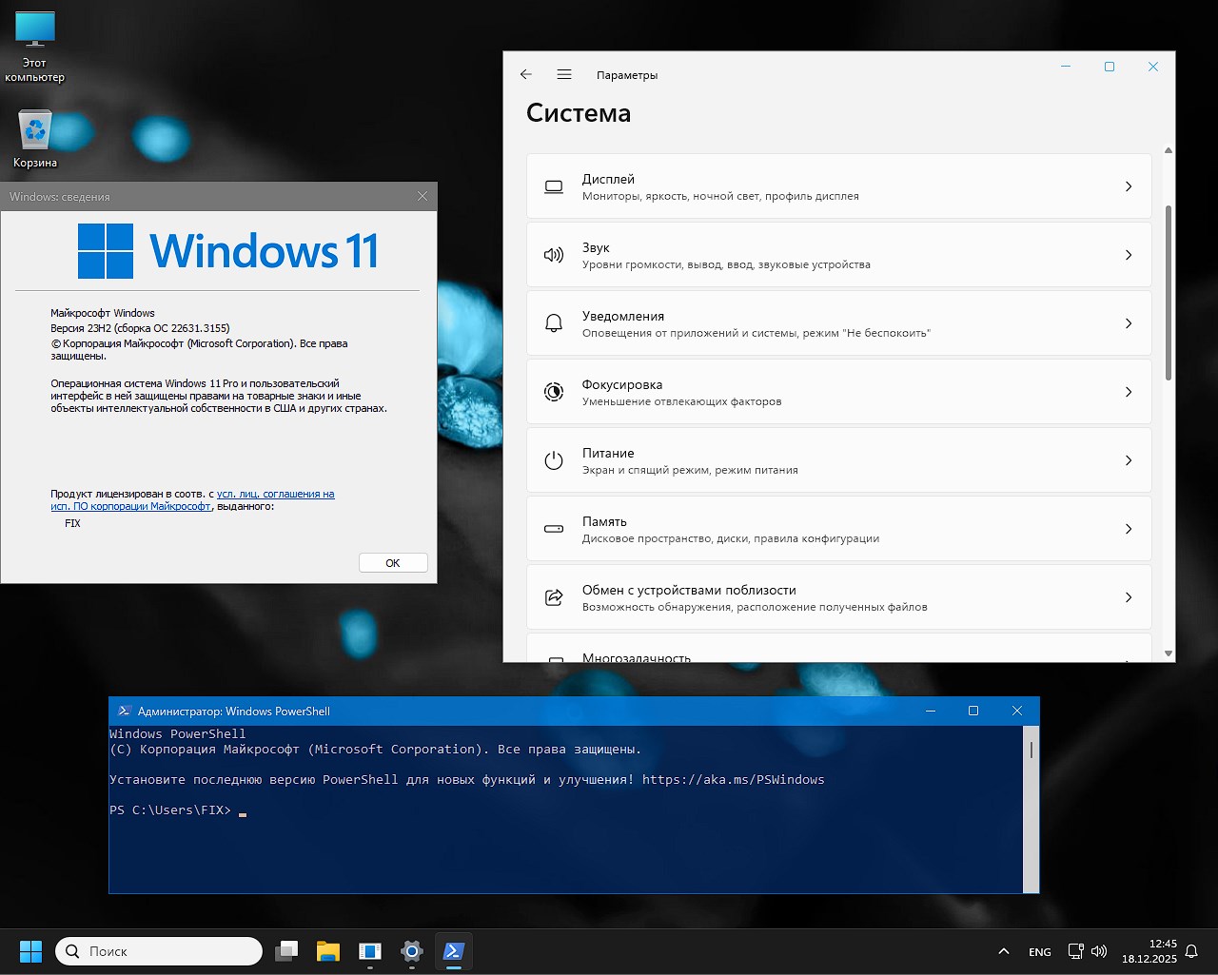Open the Уведомления bell icon

click(x=554, y=323)
